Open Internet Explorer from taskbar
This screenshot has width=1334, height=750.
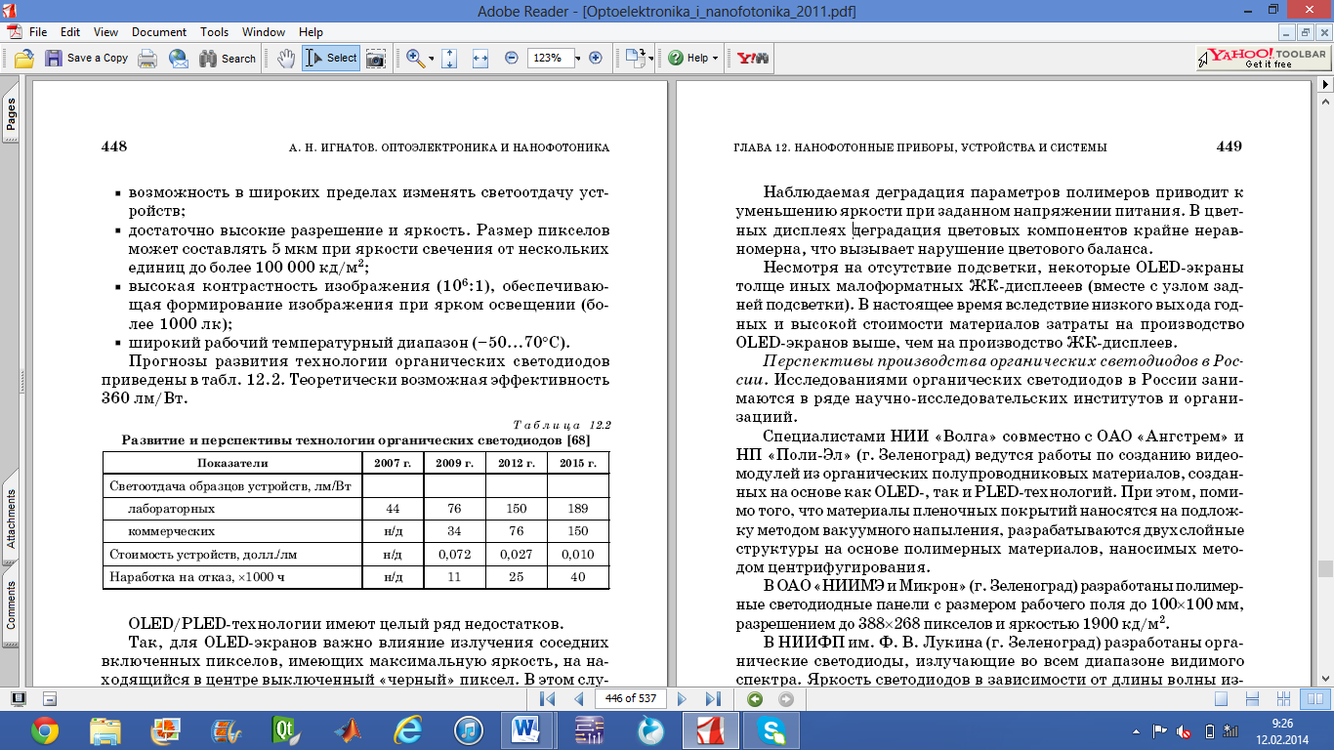[x=407, y=729]
